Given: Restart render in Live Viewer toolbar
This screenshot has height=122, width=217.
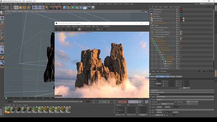Looking at the screenshot, I should coord(60,29).
